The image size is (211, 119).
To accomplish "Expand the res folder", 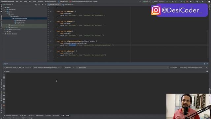I will (x=5, y=32).
